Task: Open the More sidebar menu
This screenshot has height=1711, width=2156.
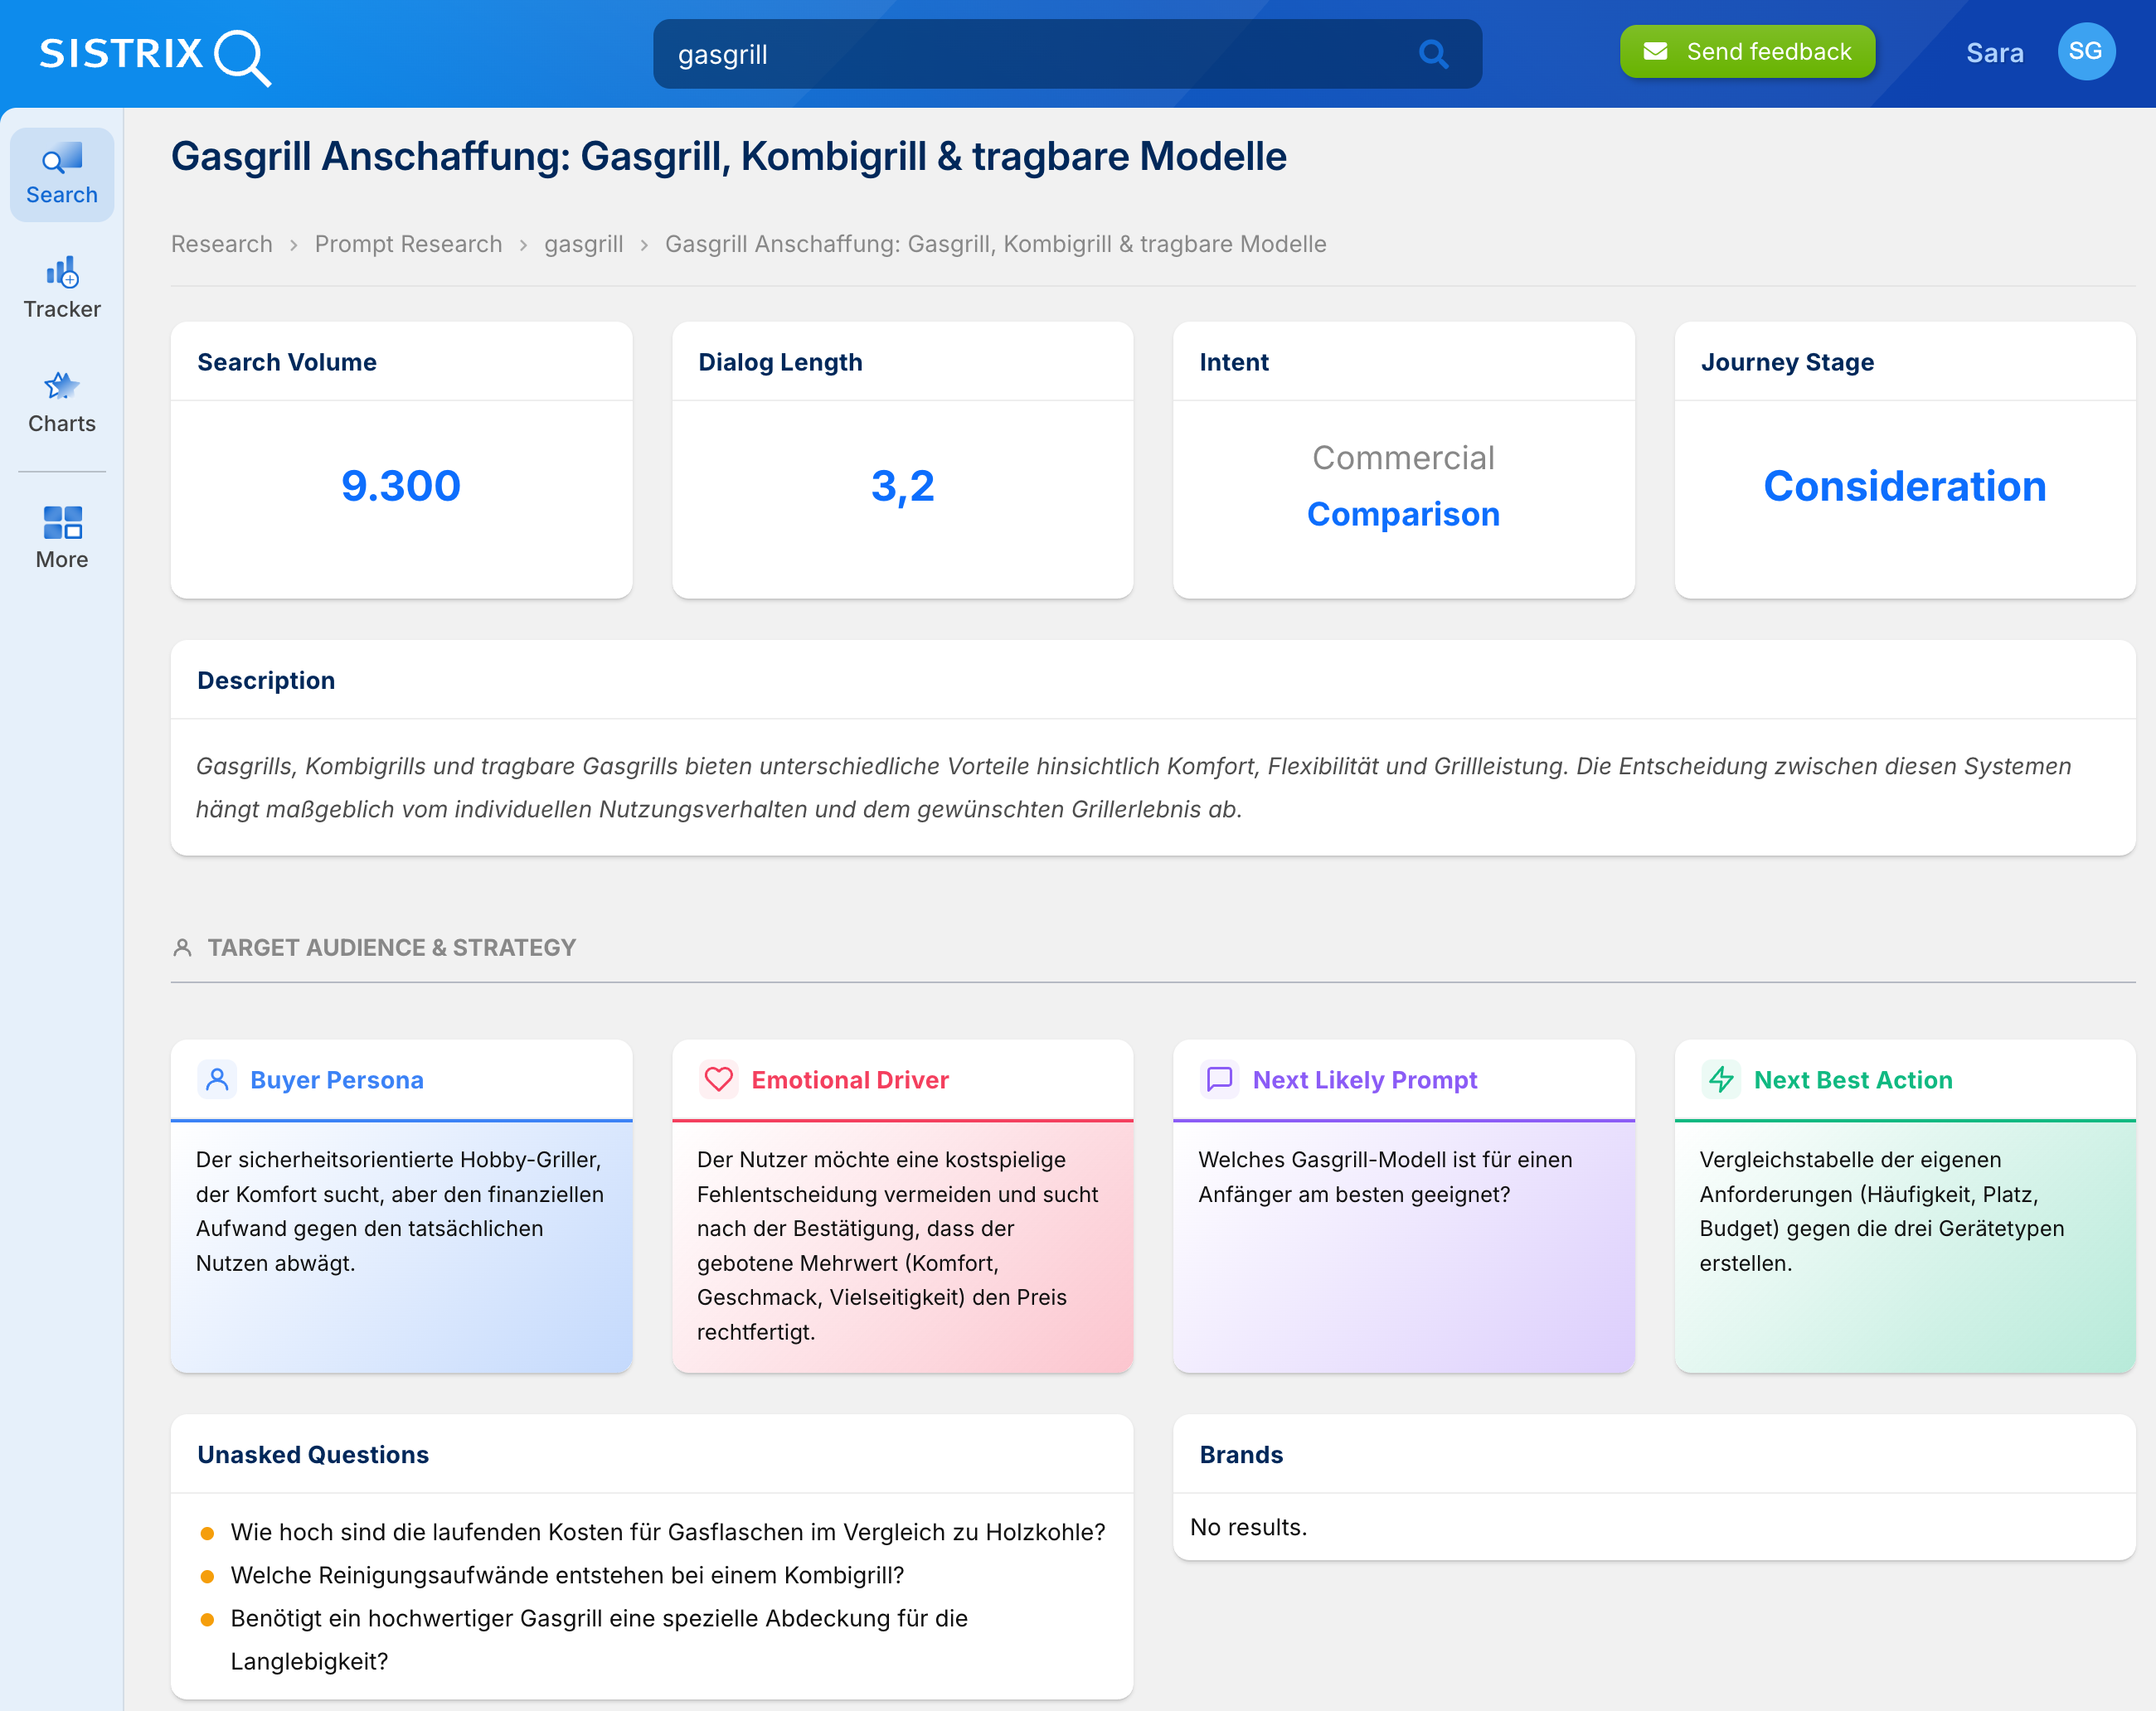Action: point(62,538)
